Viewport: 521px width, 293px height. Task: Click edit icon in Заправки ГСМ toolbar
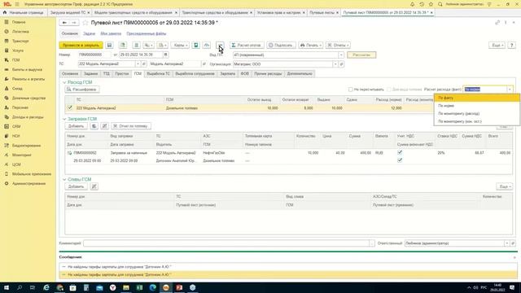tap(105, 126)
